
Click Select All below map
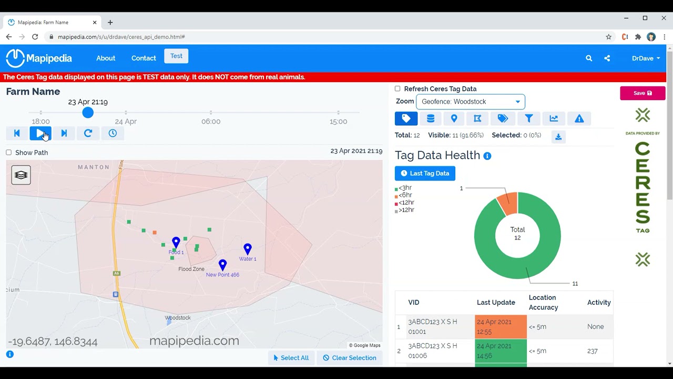[x=291, y=358]
